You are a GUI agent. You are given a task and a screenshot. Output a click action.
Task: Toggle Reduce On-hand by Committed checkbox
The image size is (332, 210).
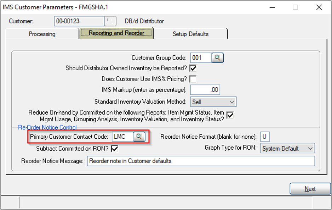click(x=230, y=115)
